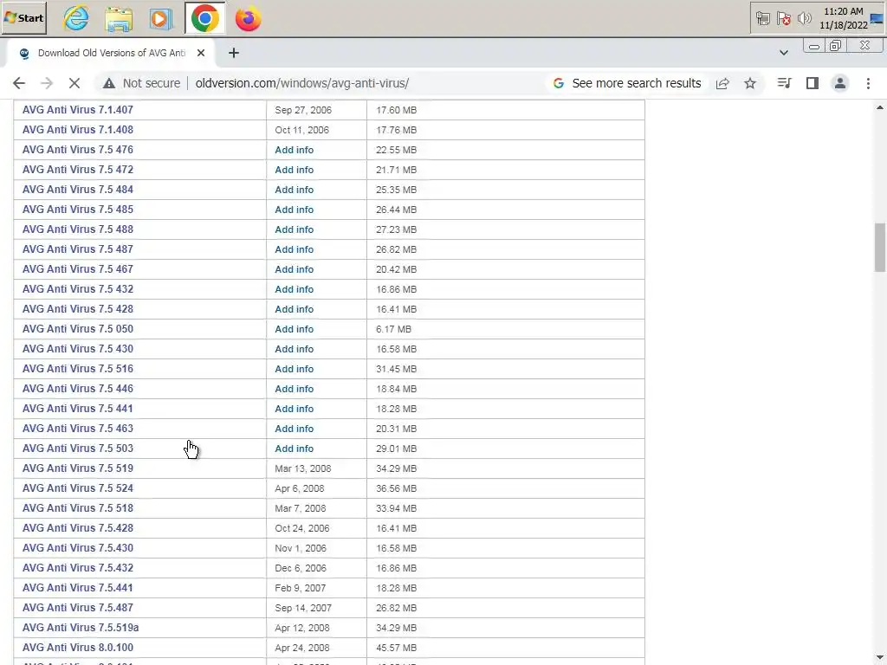887x665 pixels.
Task: Open AVG Anti Virus 7.5 518 link
Action: tap(77, 507)
